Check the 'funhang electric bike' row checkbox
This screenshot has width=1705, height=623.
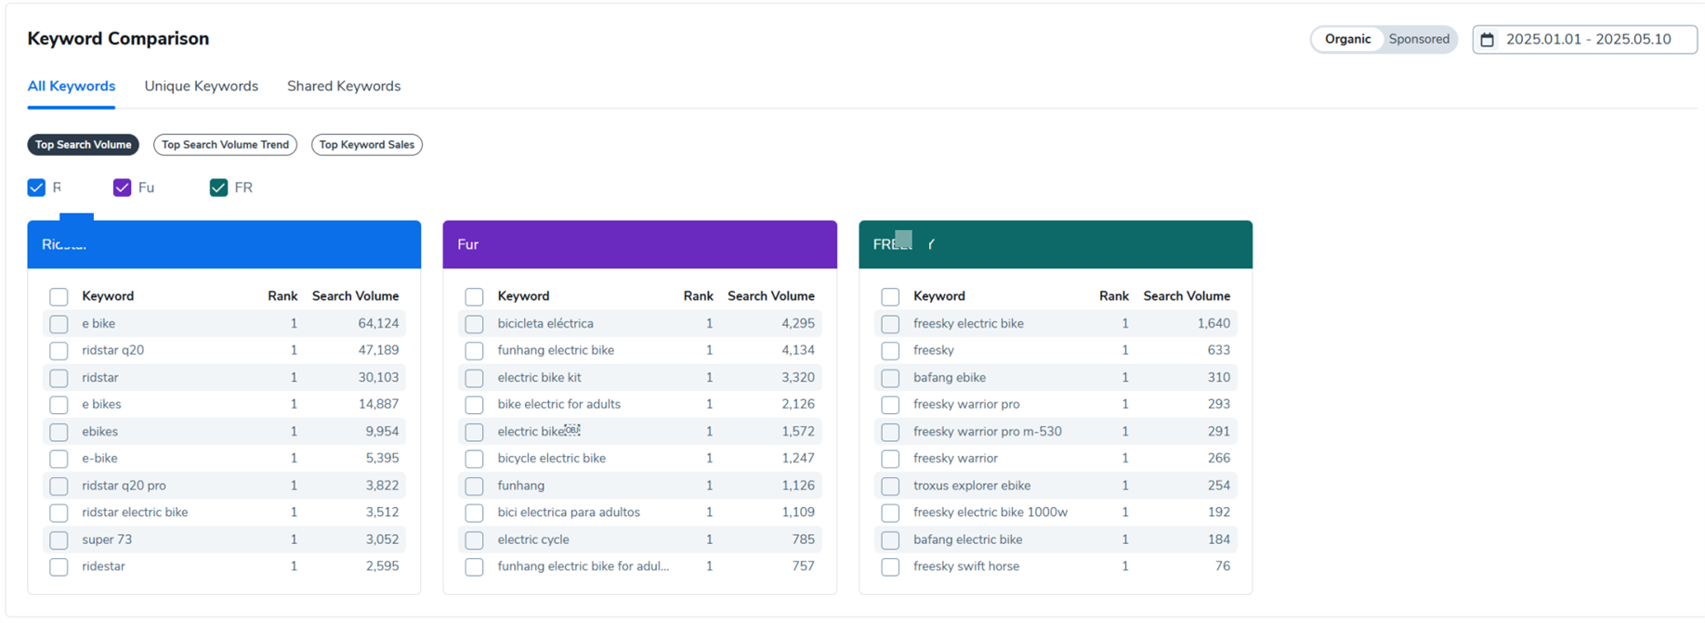tap(474, 351)
